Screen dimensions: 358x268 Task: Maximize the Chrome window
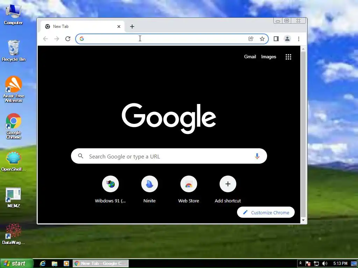287,21
